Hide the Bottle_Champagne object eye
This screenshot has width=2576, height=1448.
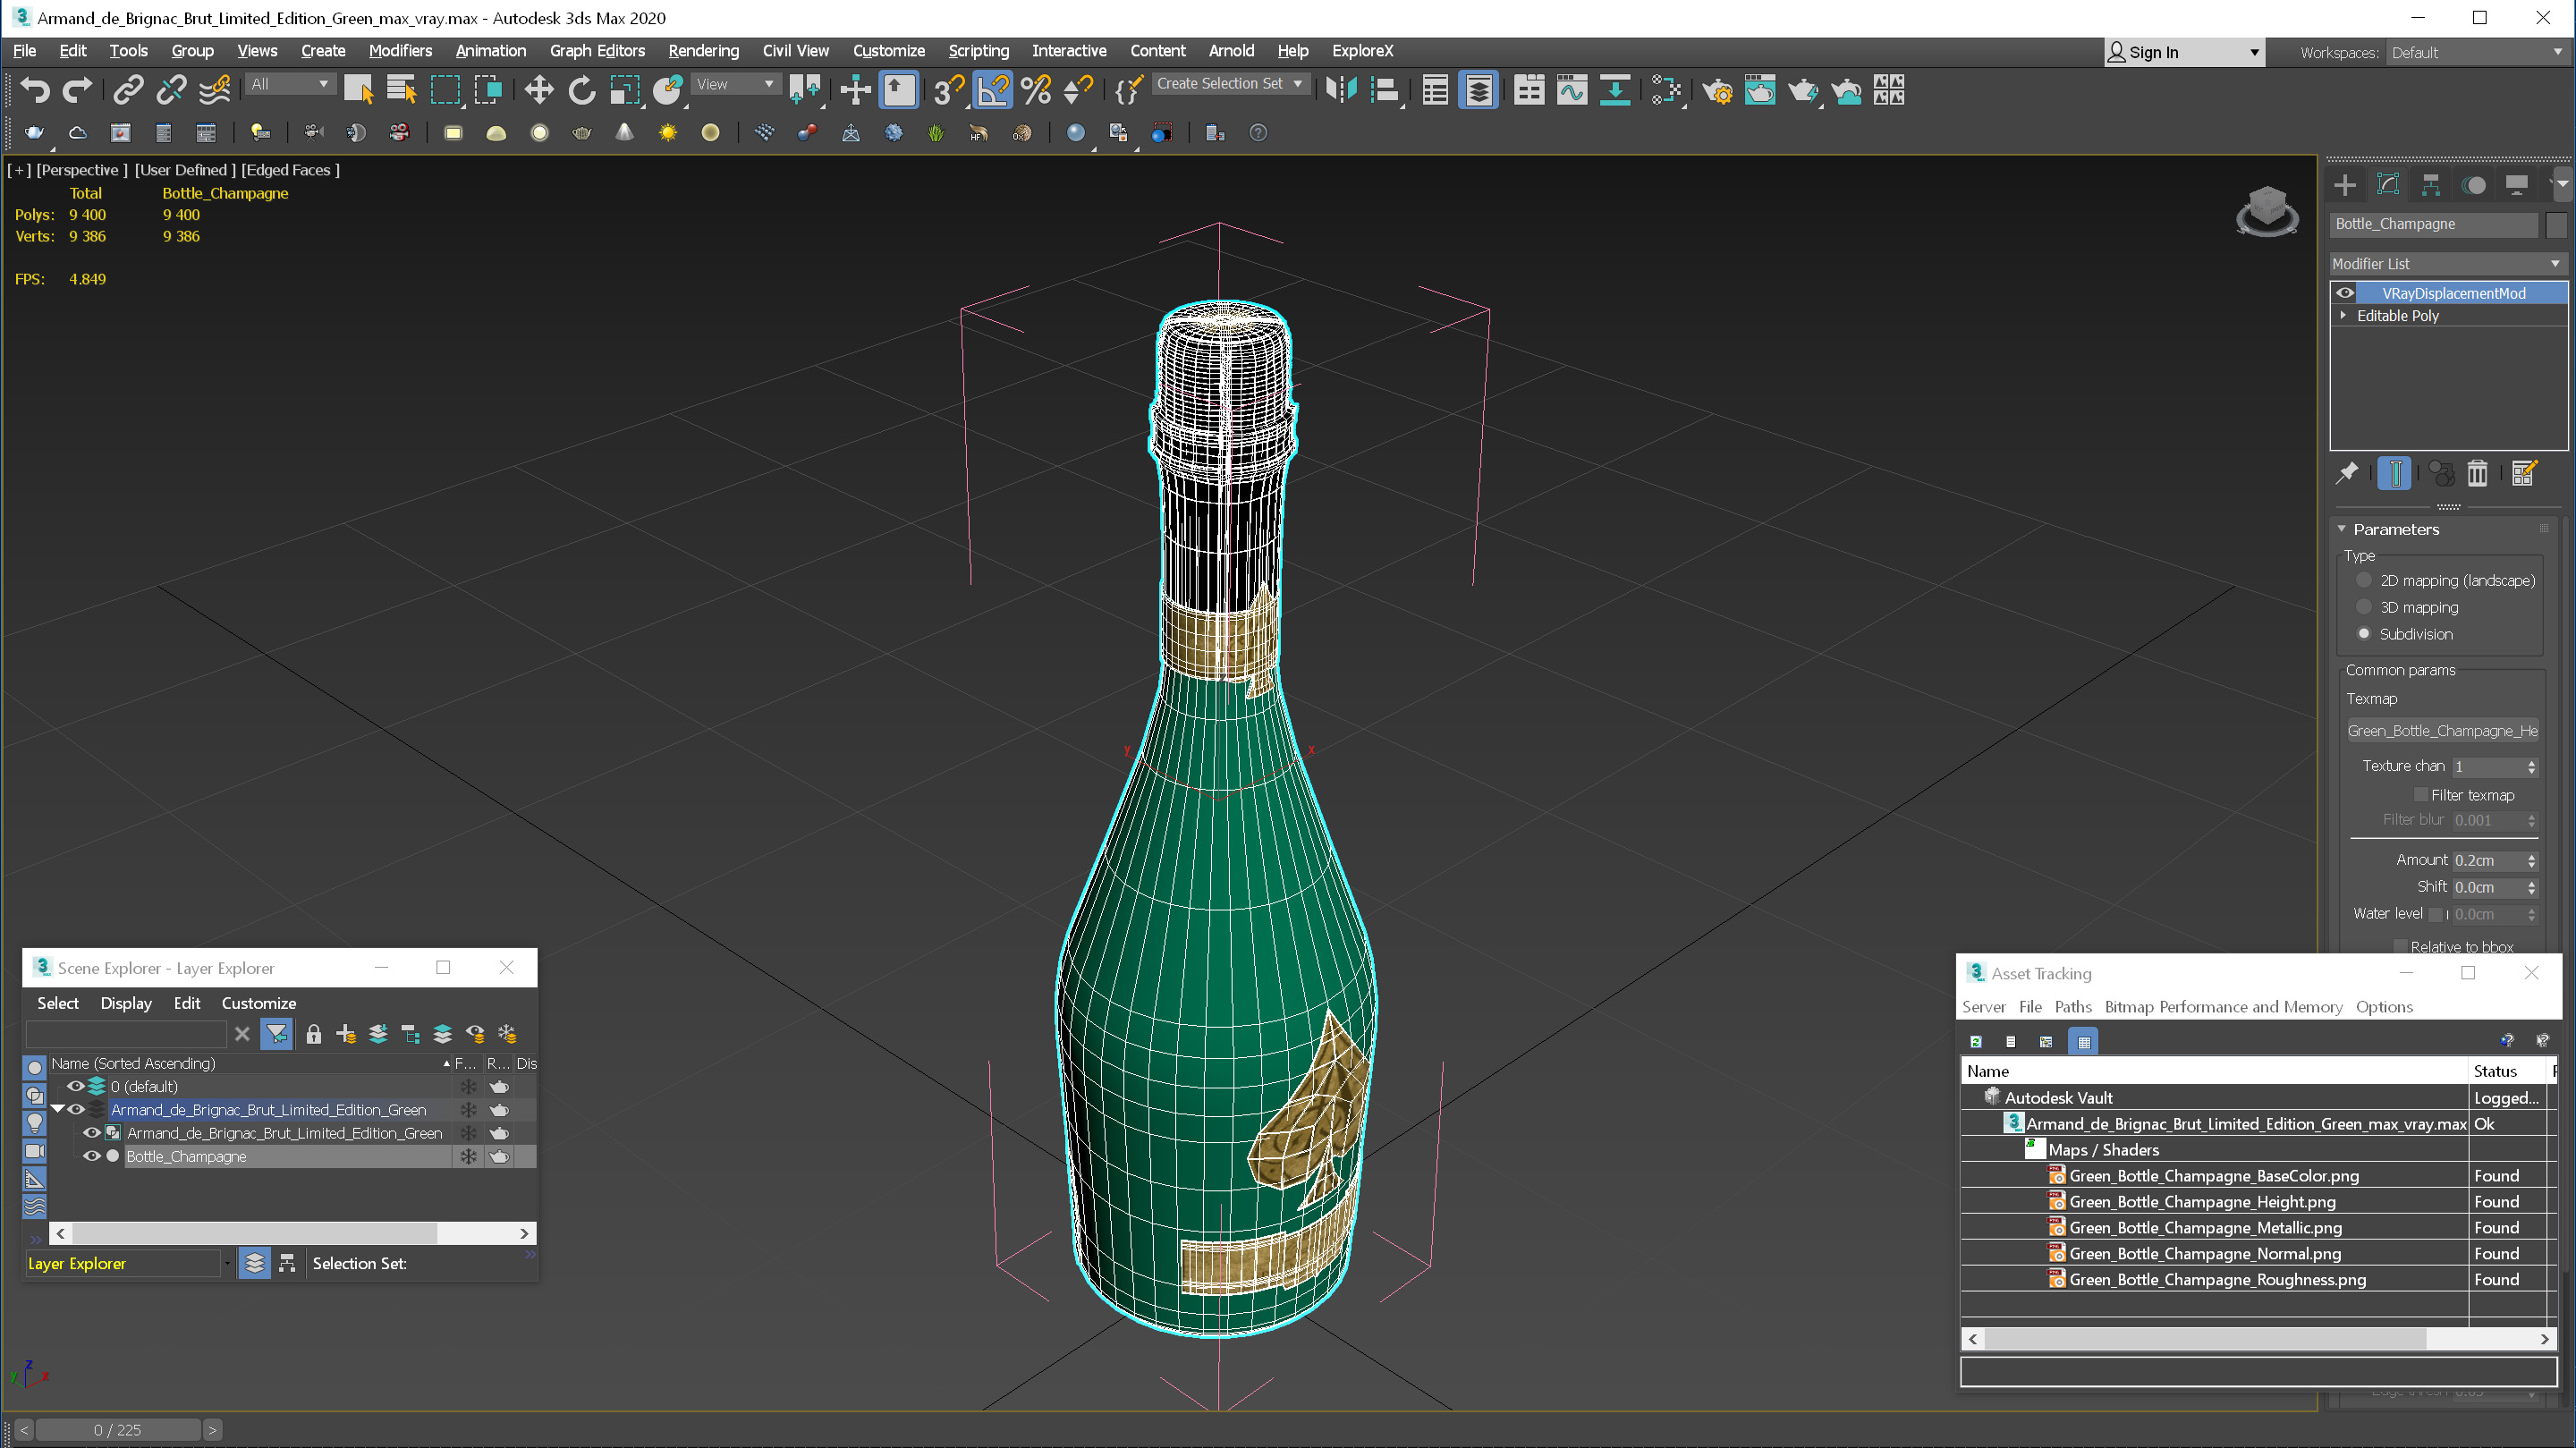[91, 1157]
